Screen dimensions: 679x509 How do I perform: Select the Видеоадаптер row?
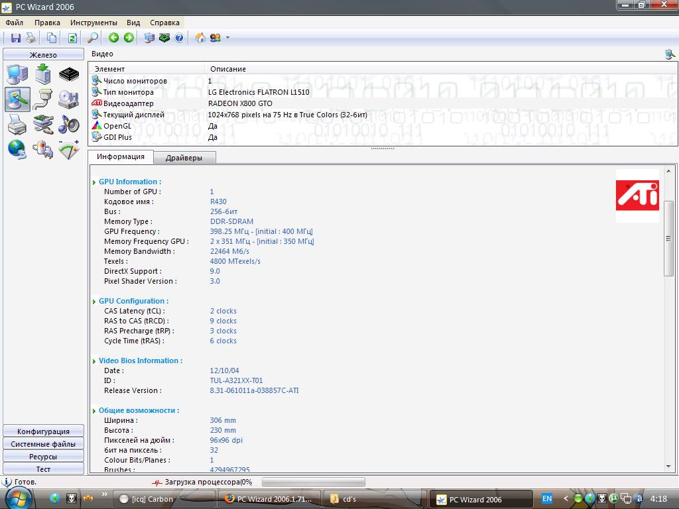[x=129, y=103]
